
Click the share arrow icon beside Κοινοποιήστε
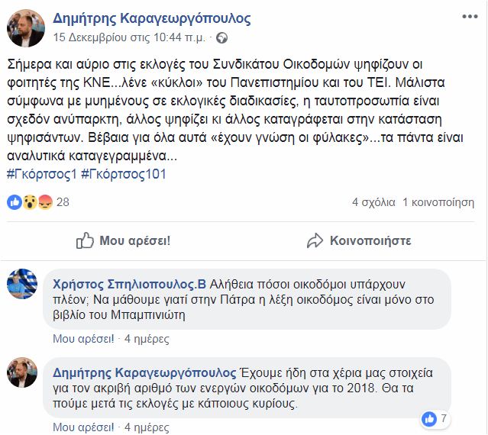(315, 240)
